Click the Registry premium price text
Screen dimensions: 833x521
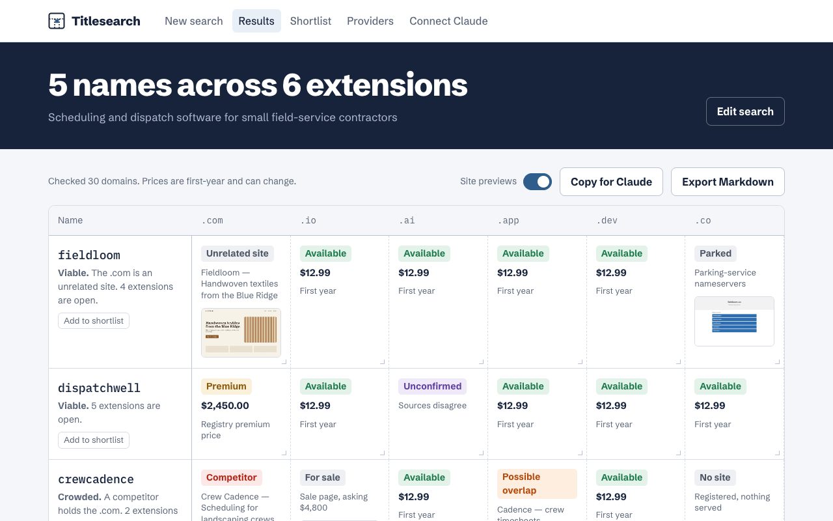(235, 430)
